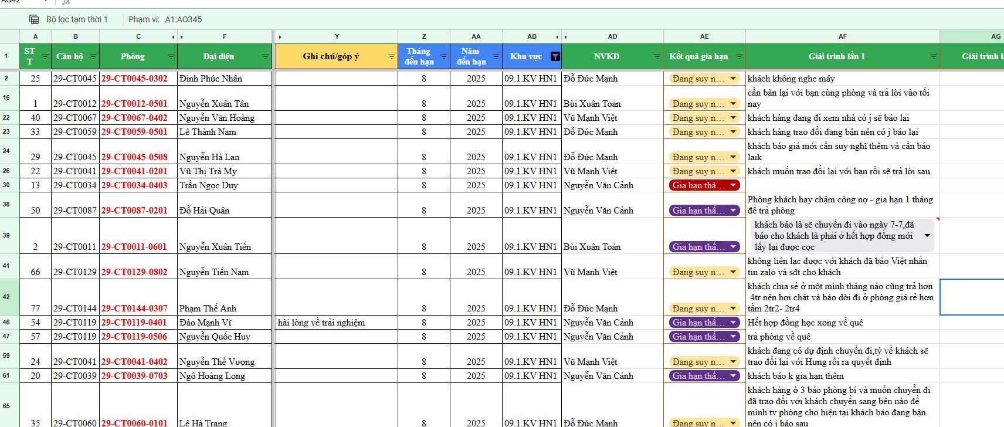
Task: Expand hidden columns before column Y
Action: (280, 37)
